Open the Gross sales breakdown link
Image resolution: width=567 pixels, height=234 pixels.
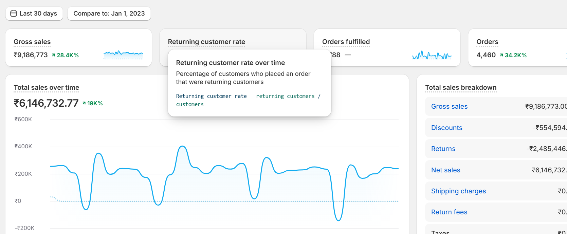[x=449, y=107]
